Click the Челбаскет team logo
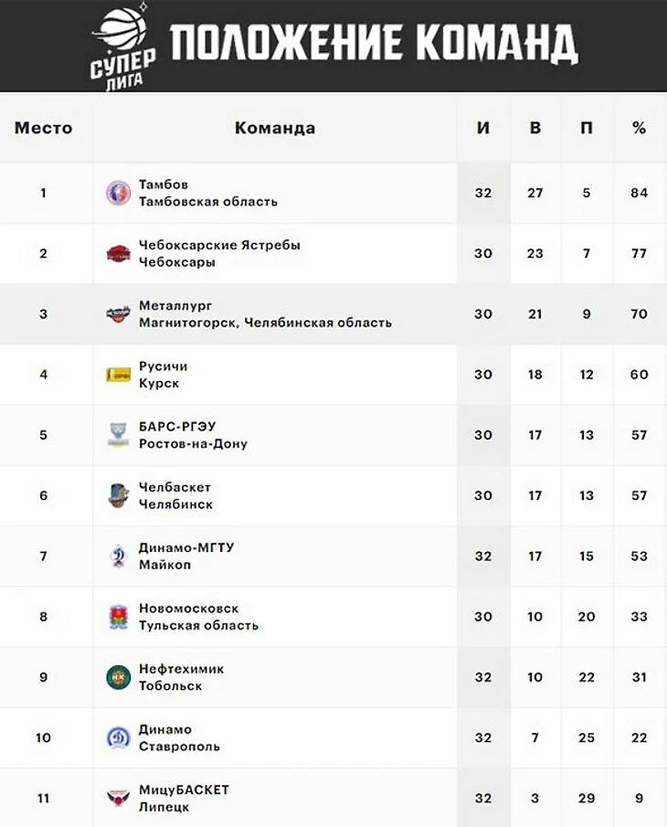The width and height of the screenshot is (667, 827). point(118,495)
